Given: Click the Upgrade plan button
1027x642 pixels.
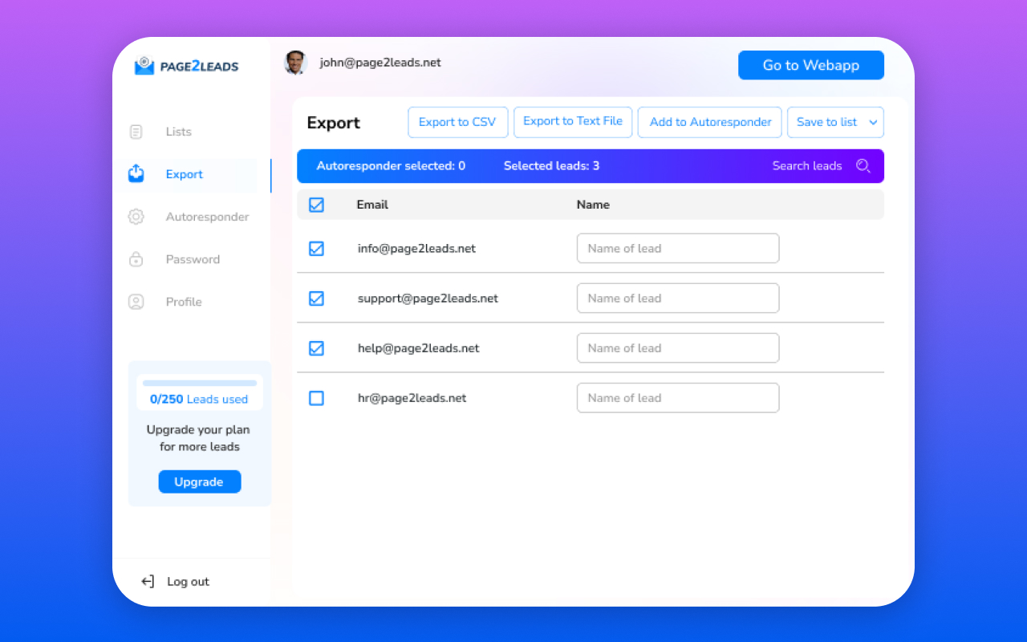Looking at the screenshot, I should point(199,481).
